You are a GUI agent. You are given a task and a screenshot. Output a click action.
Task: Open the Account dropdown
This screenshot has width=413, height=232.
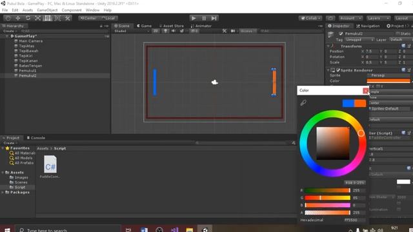[x=350, y=18]
